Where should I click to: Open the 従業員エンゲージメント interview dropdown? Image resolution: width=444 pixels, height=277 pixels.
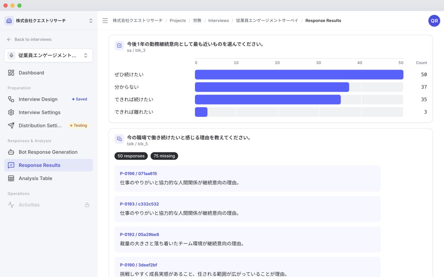click(x=49, y=55)
